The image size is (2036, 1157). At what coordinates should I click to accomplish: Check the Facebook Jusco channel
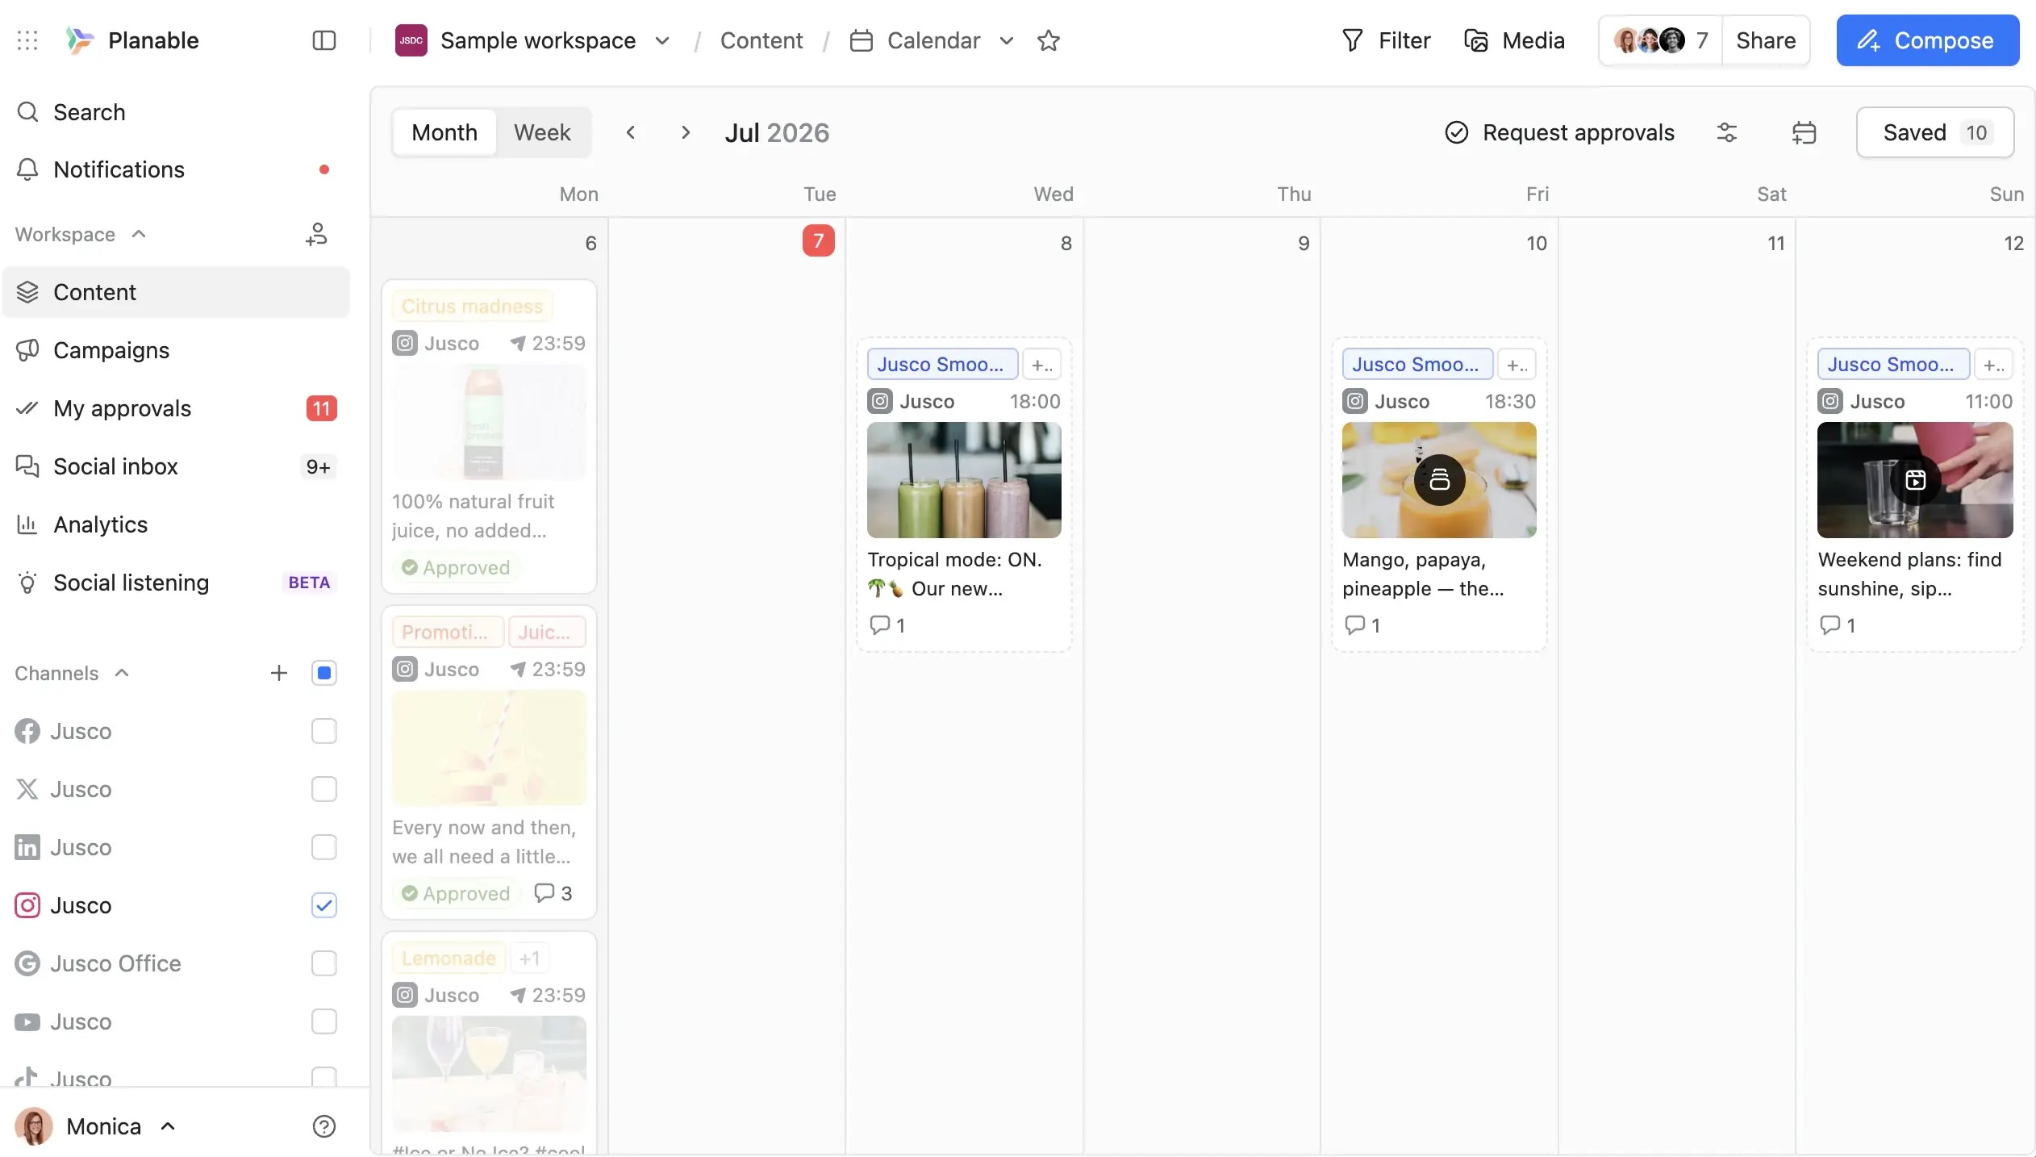point(323,731)
